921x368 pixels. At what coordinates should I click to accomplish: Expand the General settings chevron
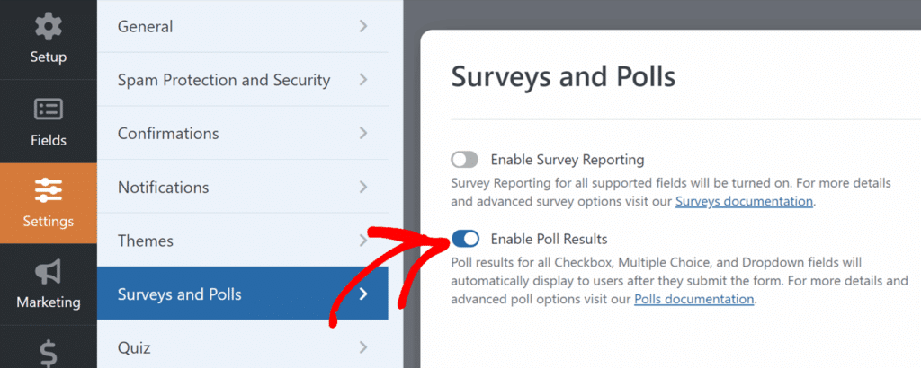click(x=363, y=26)
